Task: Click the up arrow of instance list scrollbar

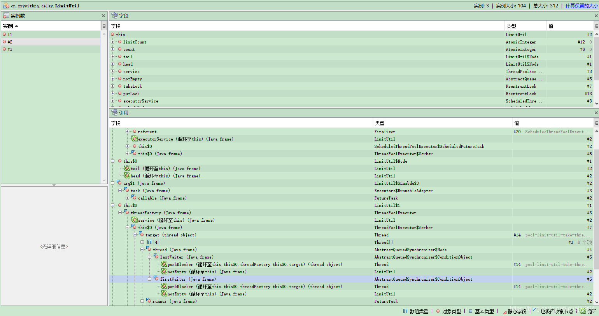Action: pos(104,34)
